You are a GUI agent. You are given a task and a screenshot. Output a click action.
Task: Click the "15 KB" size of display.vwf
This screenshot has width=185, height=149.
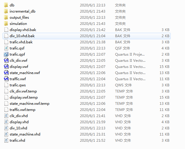click(x=165, y=67)
